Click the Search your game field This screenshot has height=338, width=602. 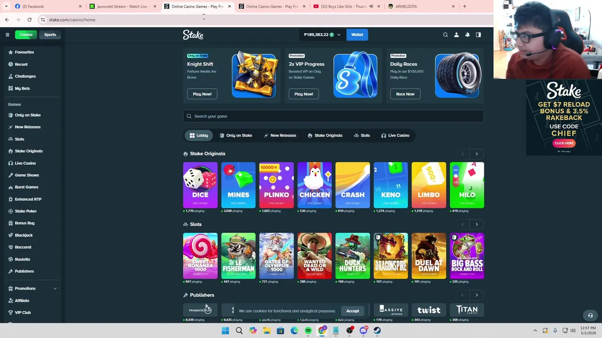[x=333, y=116]
